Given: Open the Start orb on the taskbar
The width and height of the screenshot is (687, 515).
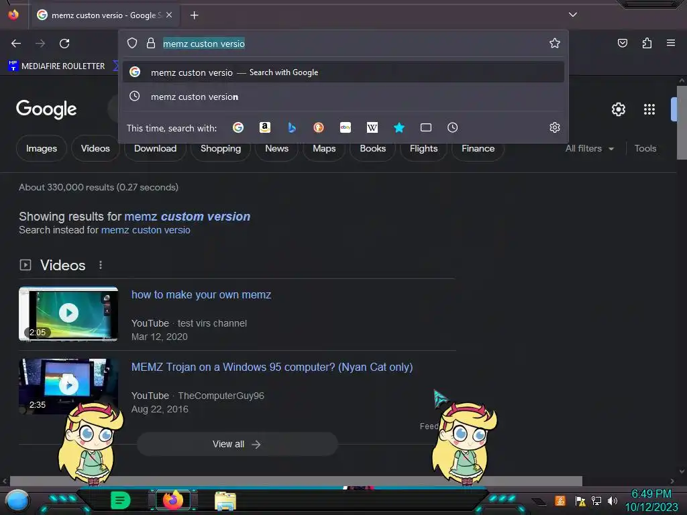Looking at the screenshot, I should 17,501.
